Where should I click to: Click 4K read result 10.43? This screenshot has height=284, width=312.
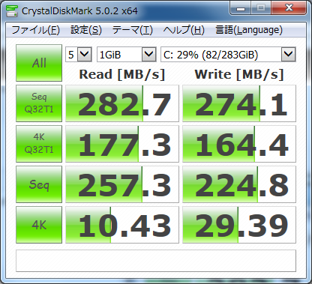click(x=122, y=225)
